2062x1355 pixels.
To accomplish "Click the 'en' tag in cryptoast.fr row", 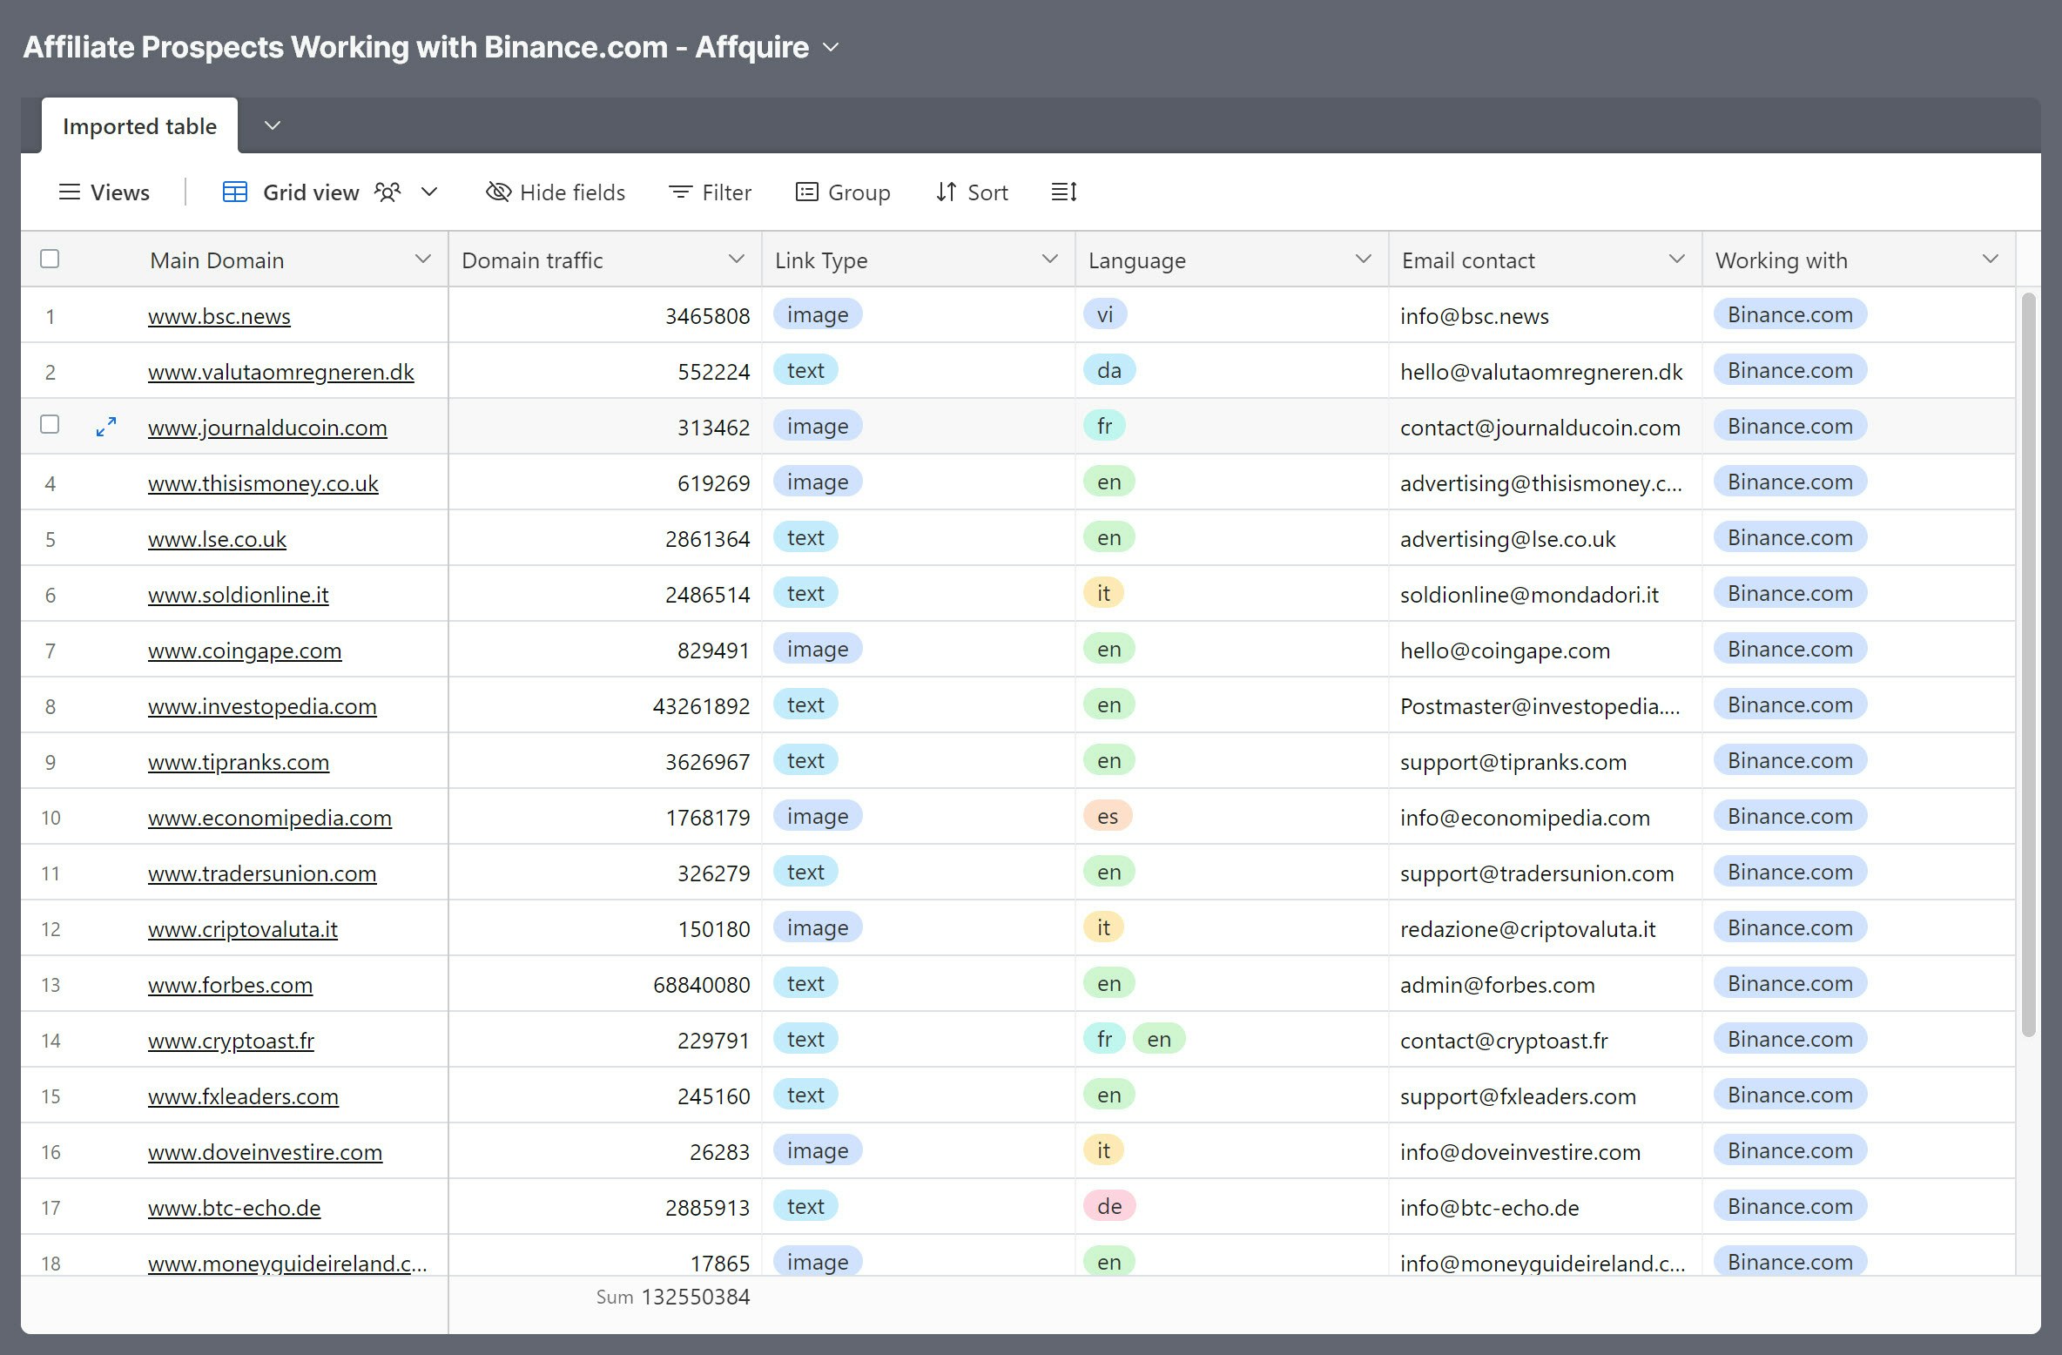I will pyautogui.click(x=1159, y=1039).
